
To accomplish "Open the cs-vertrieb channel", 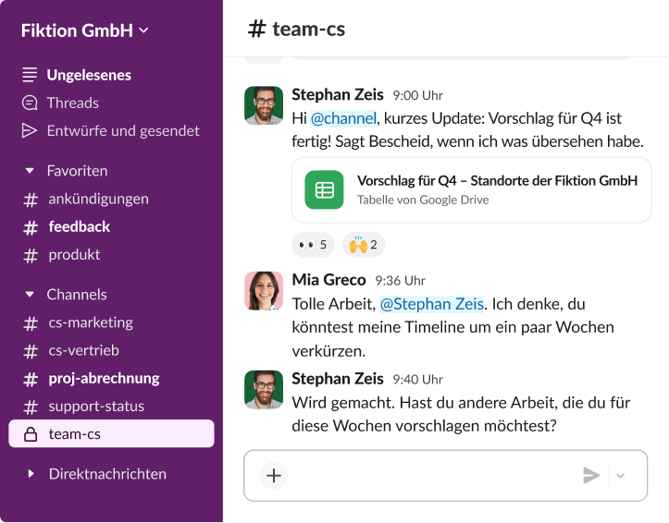I will pyautogui.click(x=83, y=350).
